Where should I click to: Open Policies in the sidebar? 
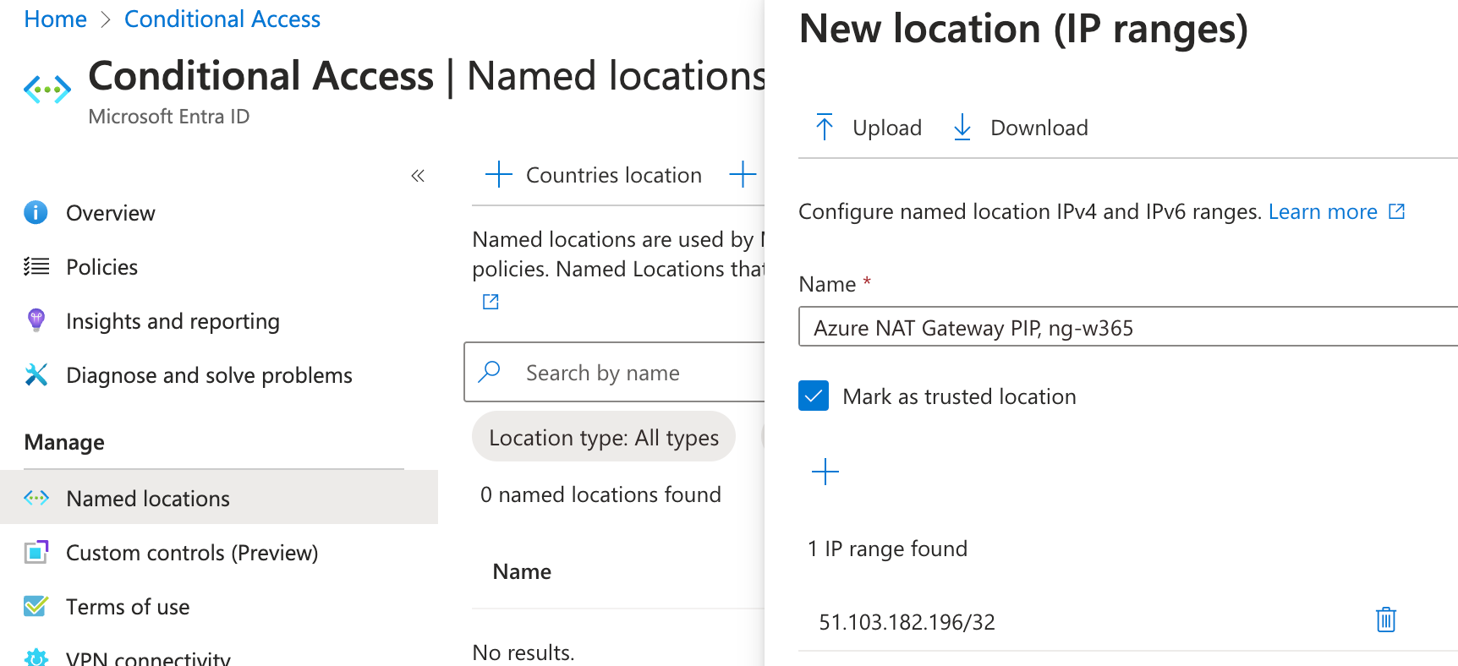[x=101, y=267]
